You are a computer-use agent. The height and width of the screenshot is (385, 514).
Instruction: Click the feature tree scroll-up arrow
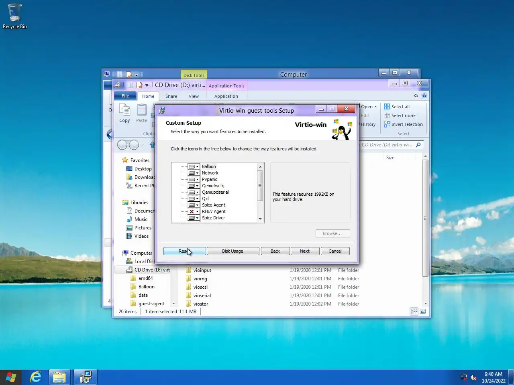260,166
